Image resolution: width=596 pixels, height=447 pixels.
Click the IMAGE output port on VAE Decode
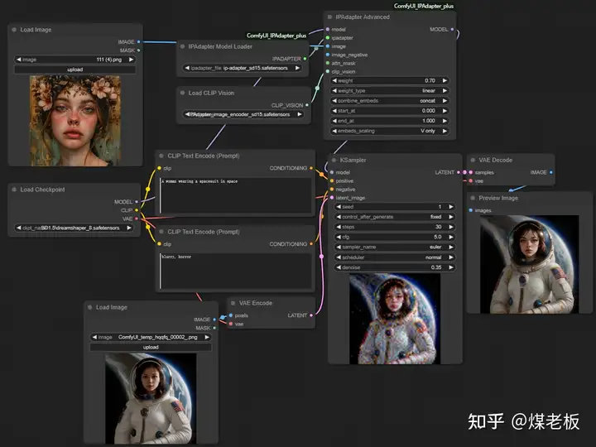pyautogui.click(x=551, y=172)
